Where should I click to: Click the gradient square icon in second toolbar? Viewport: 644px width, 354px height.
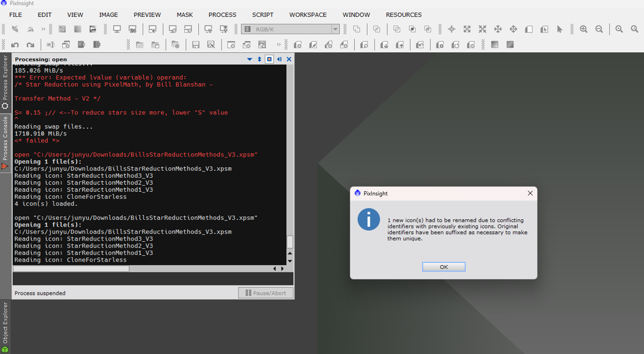tap(494, 45)
